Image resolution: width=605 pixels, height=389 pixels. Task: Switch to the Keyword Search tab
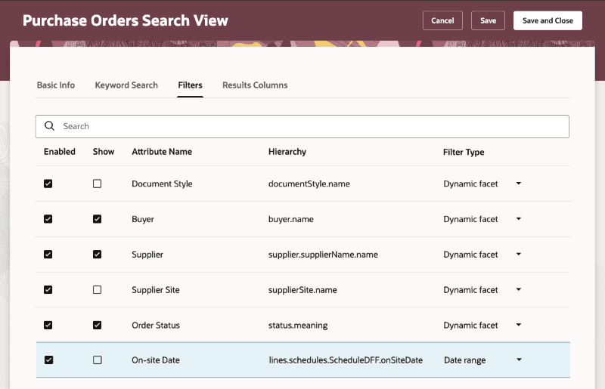point(126,85)
